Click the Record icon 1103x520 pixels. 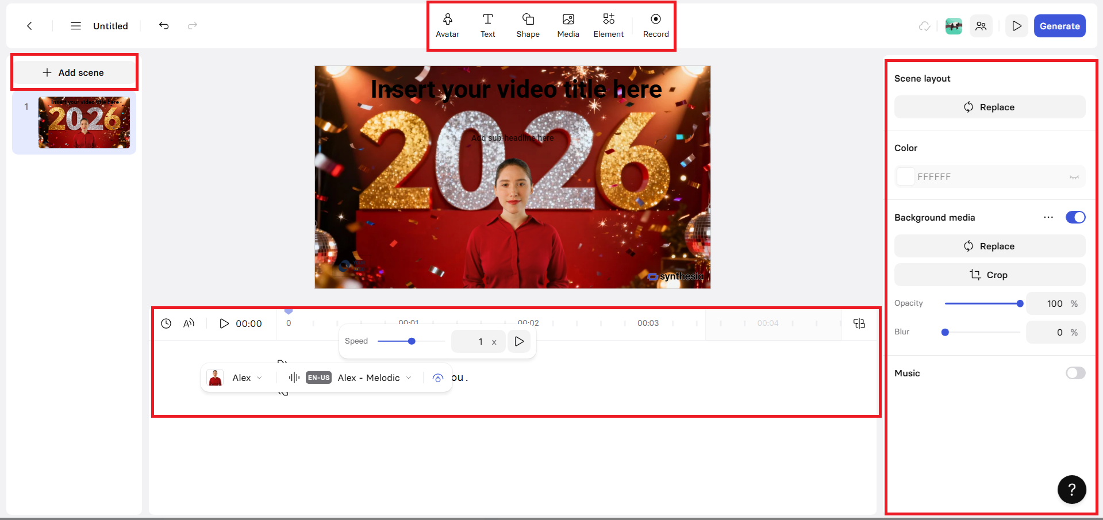[x=655, y=25]
